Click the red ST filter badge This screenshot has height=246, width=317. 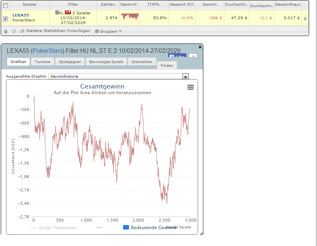point(68,12)
